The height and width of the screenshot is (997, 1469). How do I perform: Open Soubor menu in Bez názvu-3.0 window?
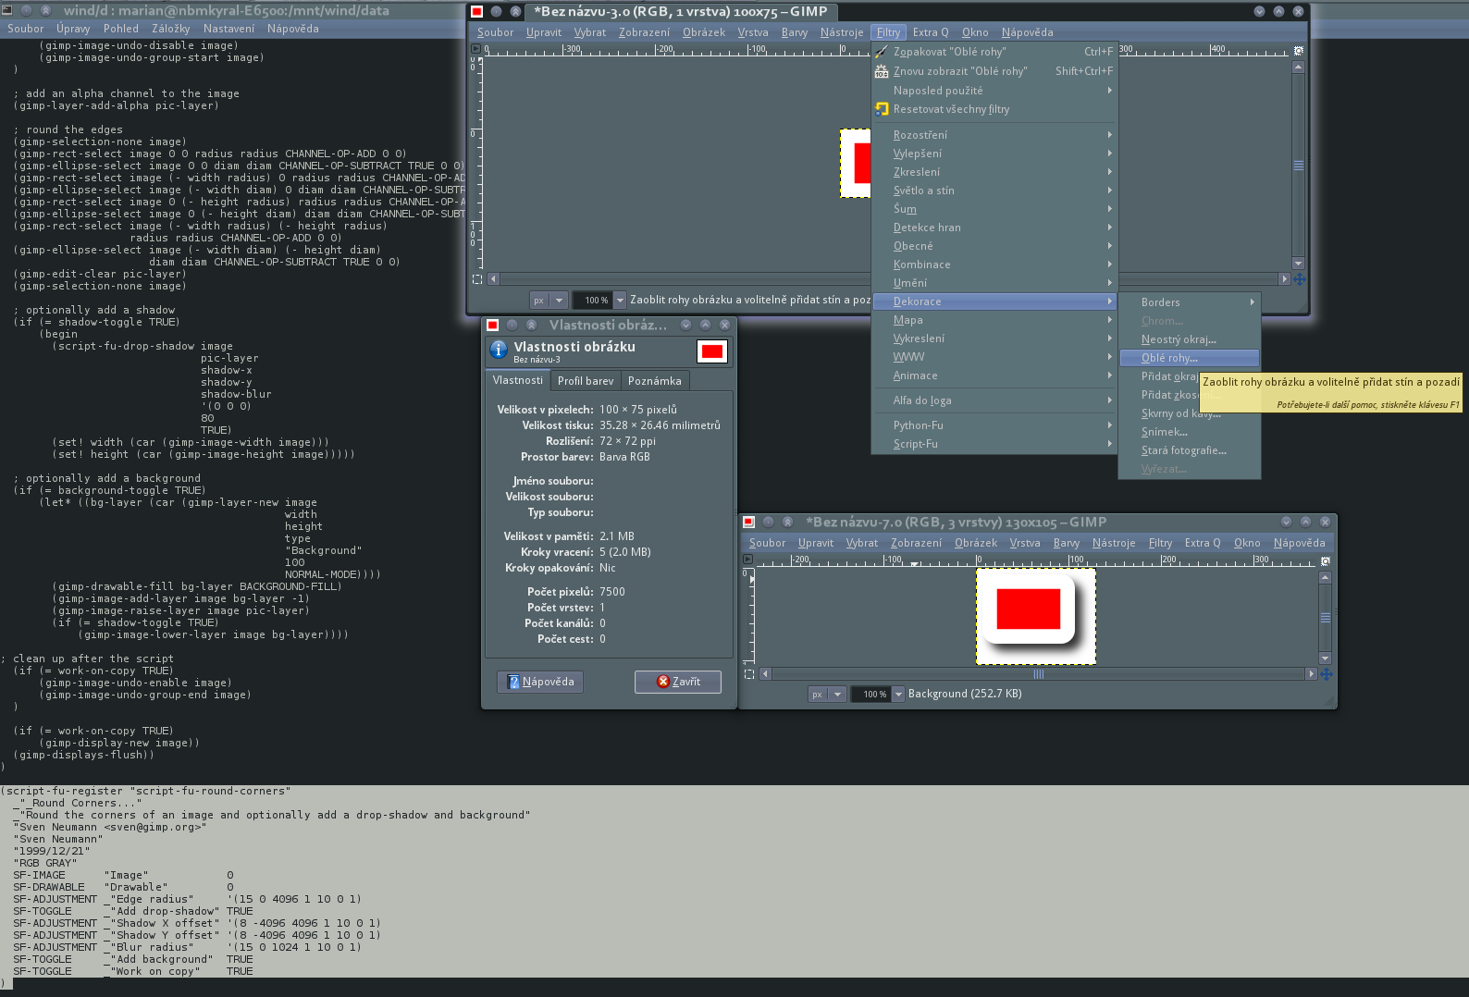[x=495, y=32]
